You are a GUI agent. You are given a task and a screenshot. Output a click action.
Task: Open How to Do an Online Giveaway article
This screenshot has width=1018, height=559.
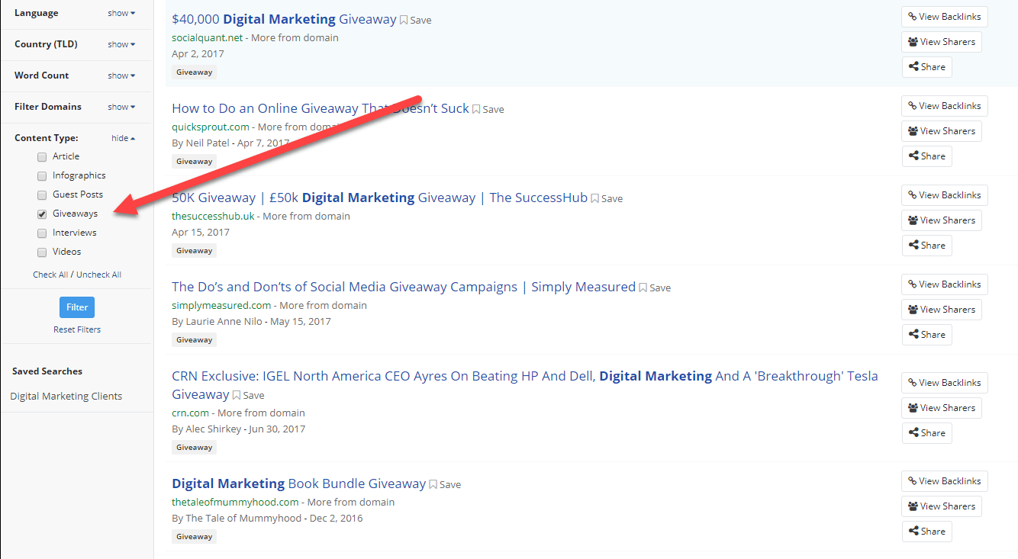tap(321, 108)
